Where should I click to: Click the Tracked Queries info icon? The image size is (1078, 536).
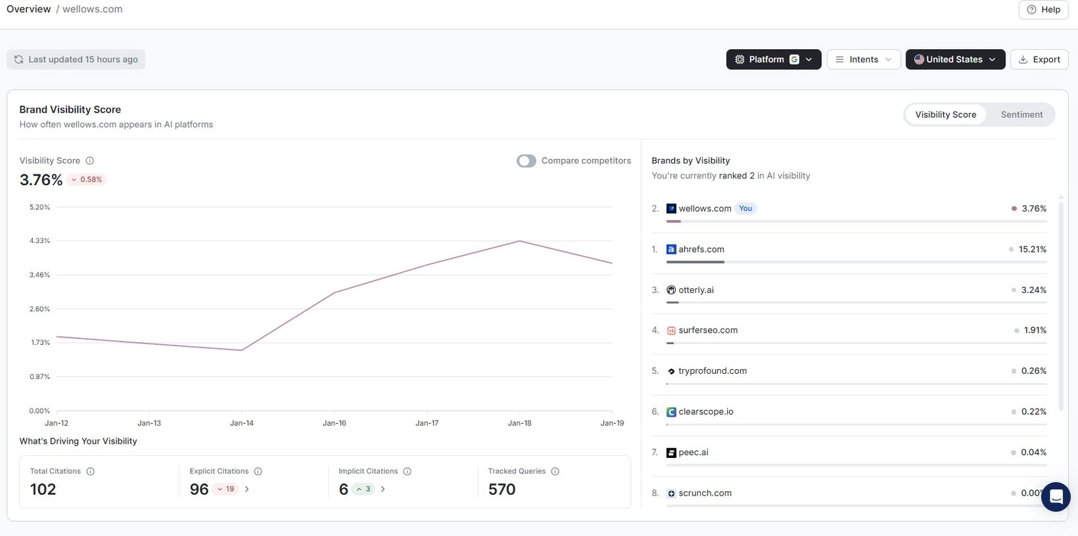(555, 471)
